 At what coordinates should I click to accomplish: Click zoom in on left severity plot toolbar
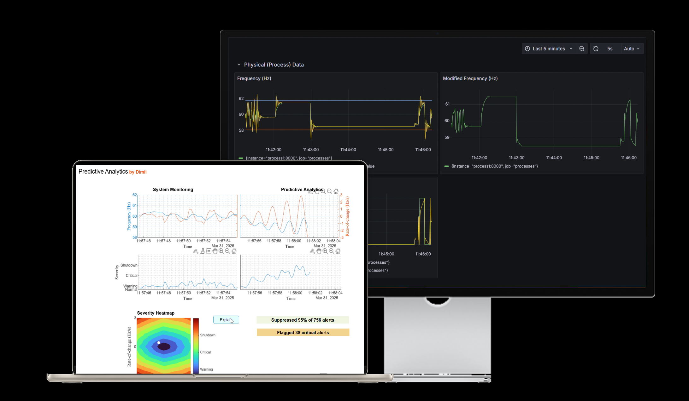(221, 251)
